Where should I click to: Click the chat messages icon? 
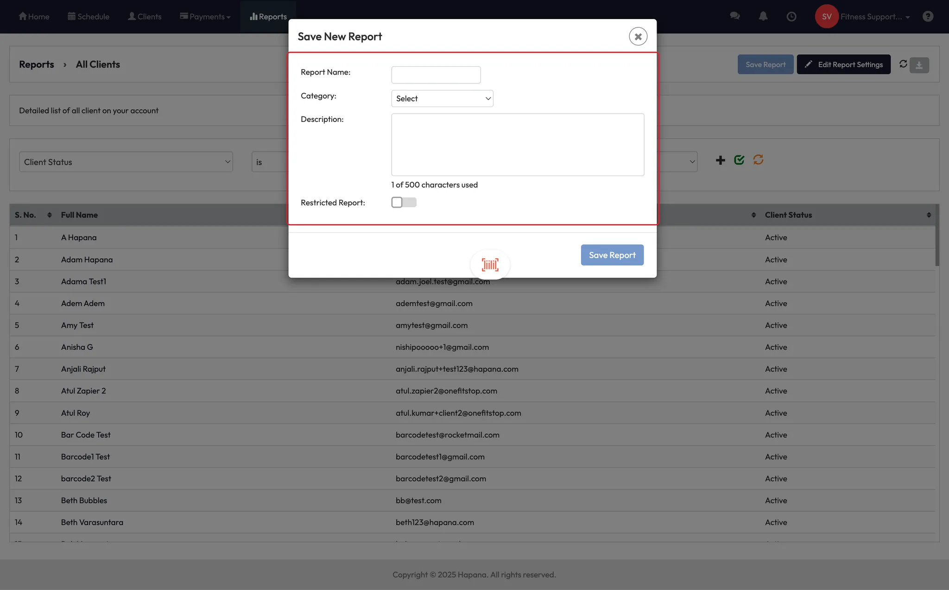click(x=734, y=16)
